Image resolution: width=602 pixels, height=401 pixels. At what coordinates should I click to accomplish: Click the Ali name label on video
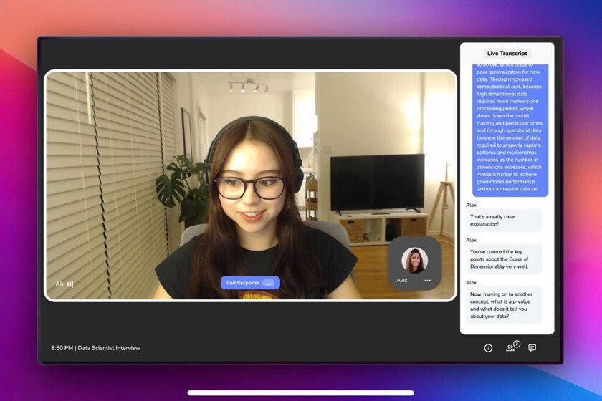point(59,284)
